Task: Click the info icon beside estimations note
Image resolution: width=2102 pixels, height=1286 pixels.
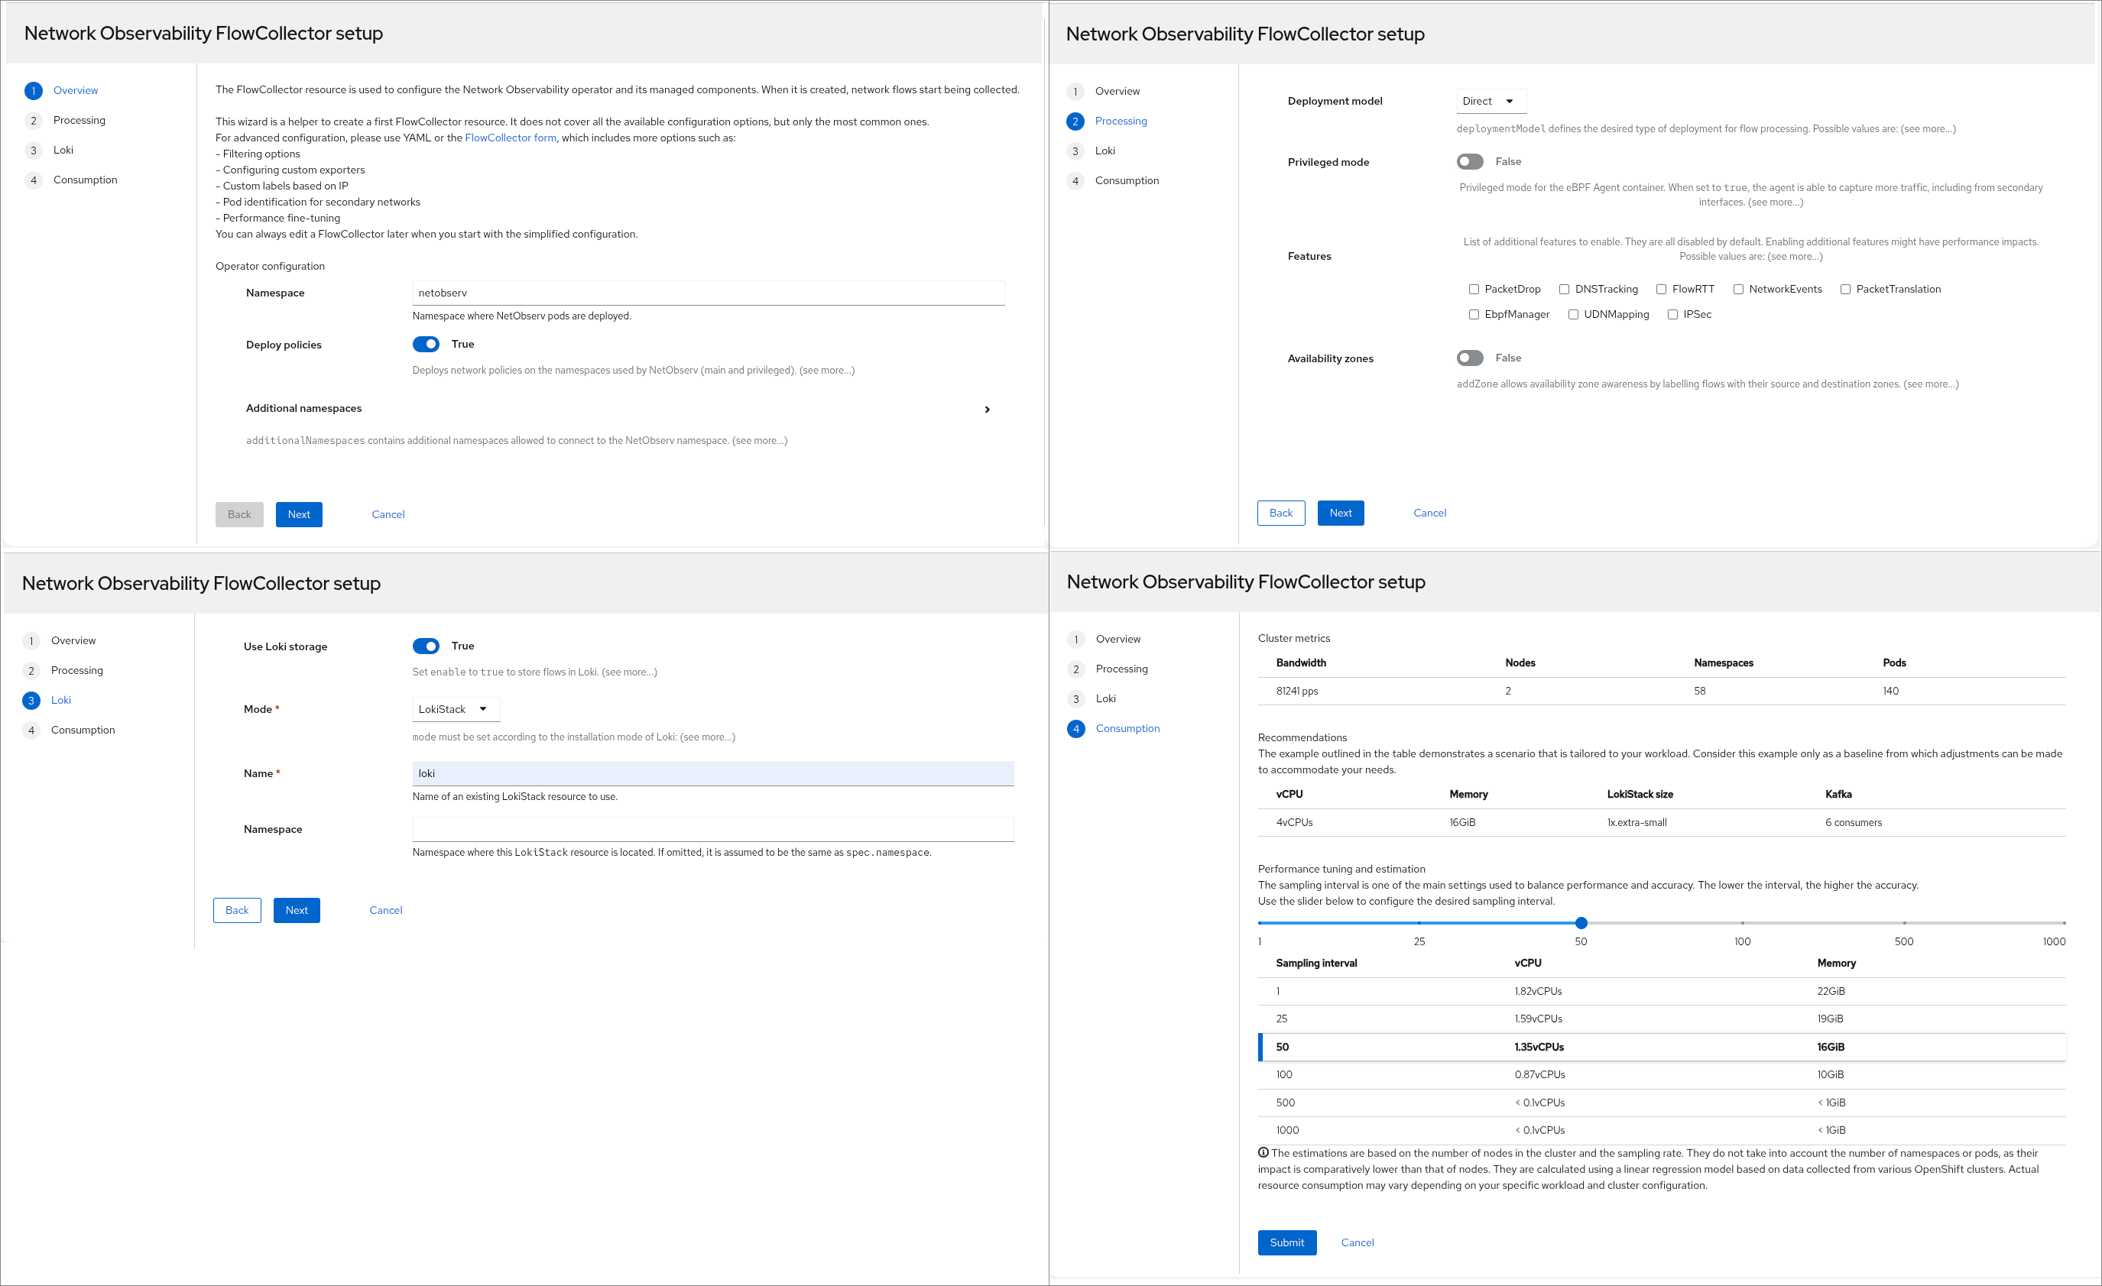Action: 1263,1152
